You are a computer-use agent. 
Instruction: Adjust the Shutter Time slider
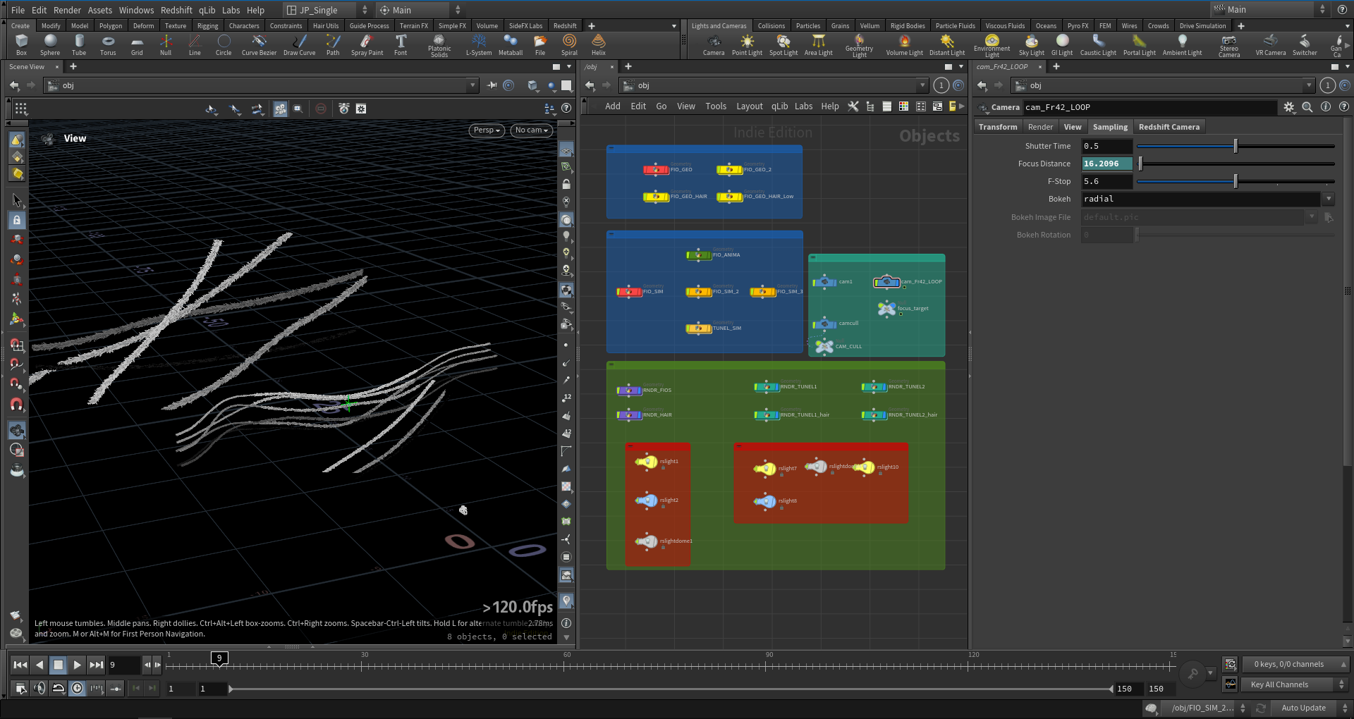(1236, 146)
